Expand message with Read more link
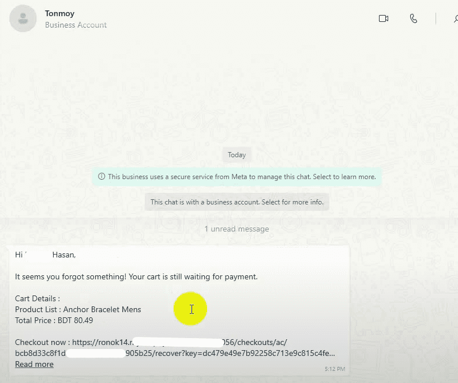The height and width of the screenshot is (383, 458). 34,364
